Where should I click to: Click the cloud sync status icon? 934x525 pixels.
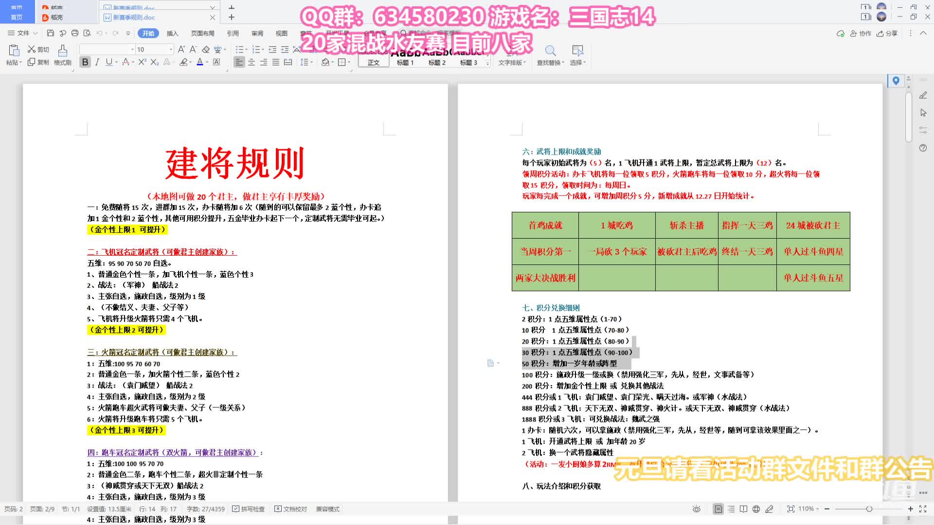(x=840, y=34)
